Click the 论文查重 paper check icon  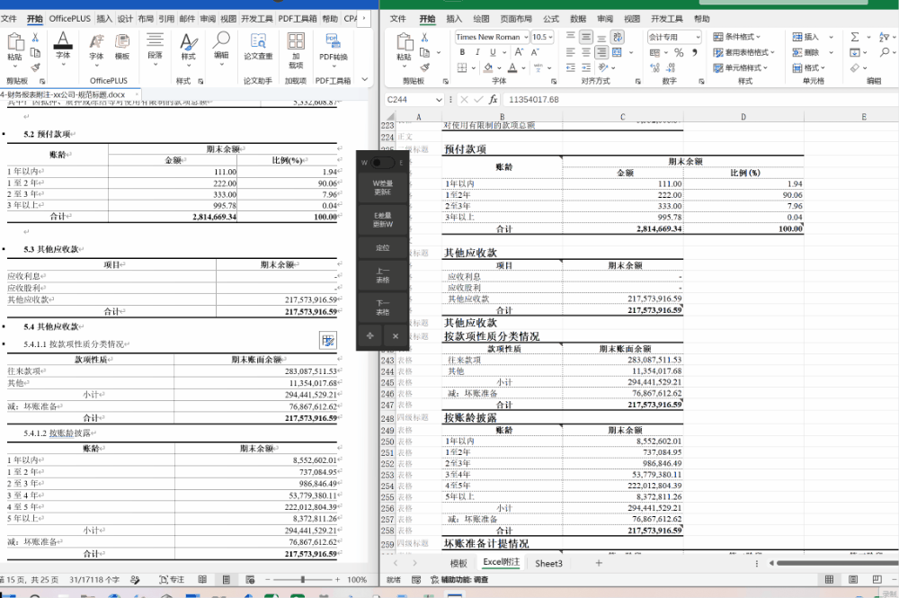258,47
